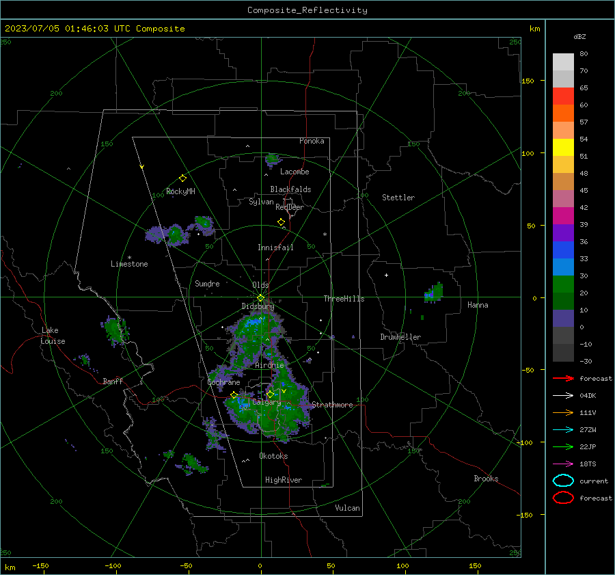Screen dimensions: 615x575
Task: Click the RockyMH label
Action: pos(180,191)
